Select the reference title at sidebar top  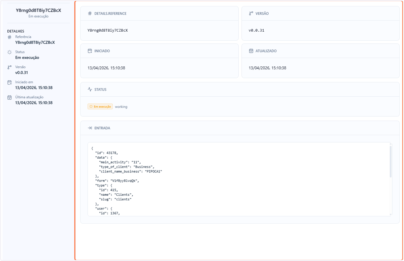pos(38,10)
